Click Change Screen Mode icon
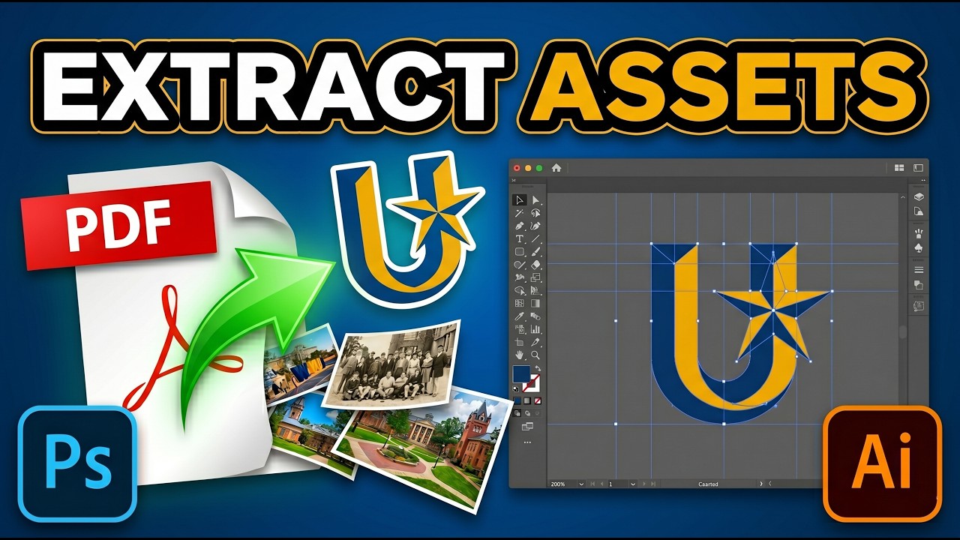This screenshot has height=540, width=960. [x=527, y=426]
